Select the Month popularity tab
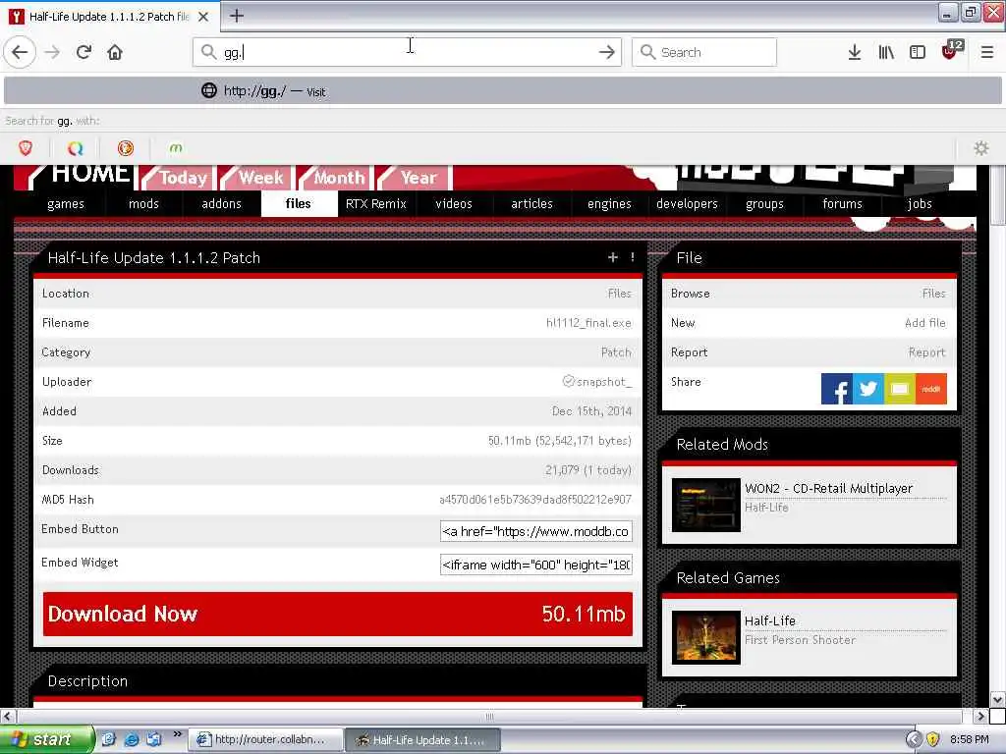1006x754 pixels. coord(334,178)
